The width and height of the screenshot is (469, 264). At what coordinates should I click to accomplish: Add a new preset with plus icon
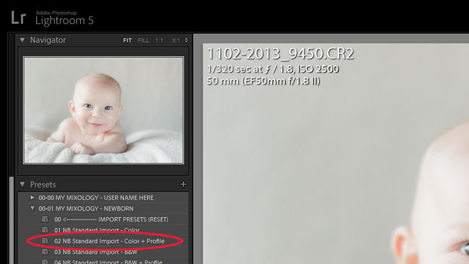pyautogui.click(x=183, y=185)
